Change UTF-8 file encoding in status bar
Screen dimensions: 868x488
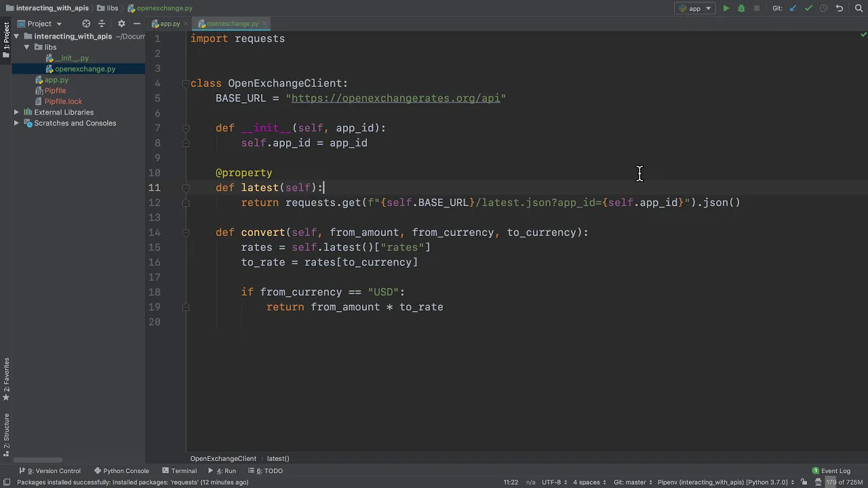[x=554, y=482]
